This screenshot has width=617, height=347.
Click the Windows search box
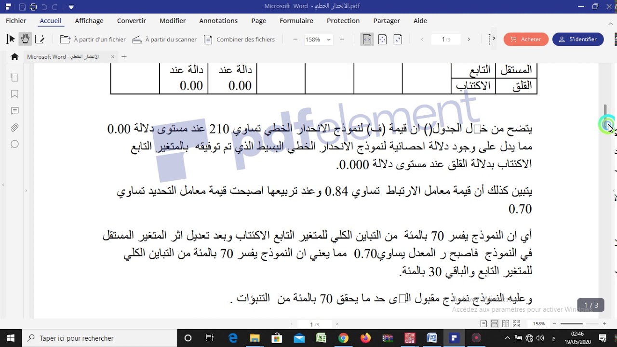coord(100,338)
